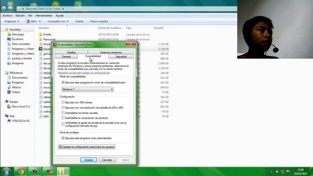Enable Ejecutar con 256 colores
Image resolution: width=313 pixels, height=176 pixels.
tap(63, 102)
